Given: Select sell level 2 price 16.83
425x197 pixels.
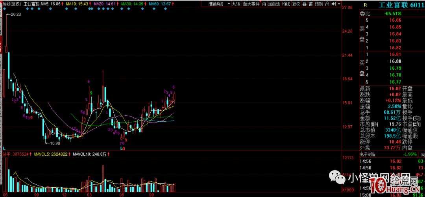Looking at the screenshot, I should [395, 41].
